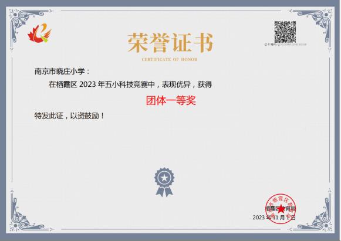The width and height of the screenshot is (341, 241).
Task: Click the QR code on the certificate
Action: tap(285, 32)
